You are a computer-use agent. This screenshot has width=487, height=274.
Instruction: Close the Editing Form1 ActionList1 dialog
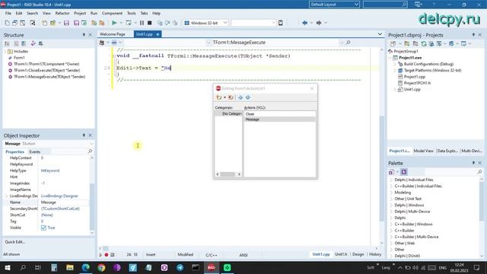[x=312, y=88]
